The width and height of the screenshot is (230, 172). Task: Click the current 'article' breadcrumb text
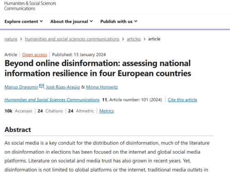tap(154, 39)
